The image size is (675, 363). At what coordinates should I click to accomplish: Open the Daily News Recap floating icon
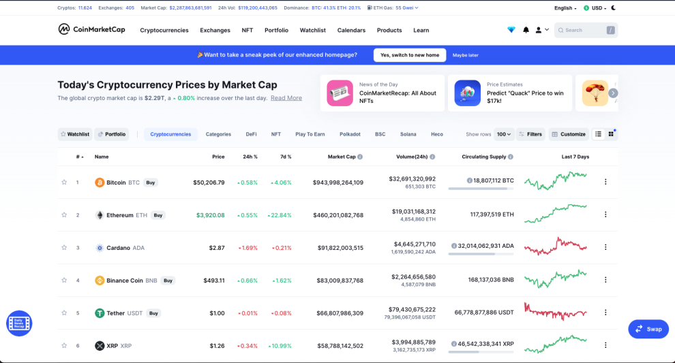click(x=19, y=323)
